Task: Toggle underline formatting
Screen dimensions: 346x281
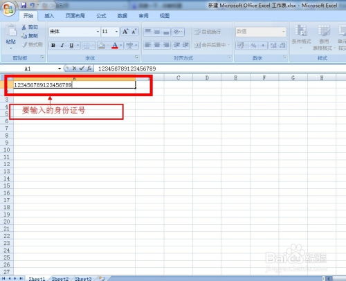Action: [71, 46]
